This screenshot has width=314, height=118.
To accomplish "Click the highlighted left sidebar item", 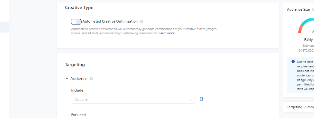I will point(4,27).
